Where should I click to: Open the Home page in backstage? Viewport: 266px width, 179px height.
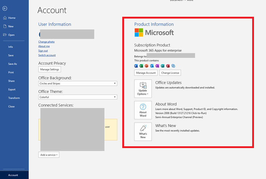coord(12,18)
